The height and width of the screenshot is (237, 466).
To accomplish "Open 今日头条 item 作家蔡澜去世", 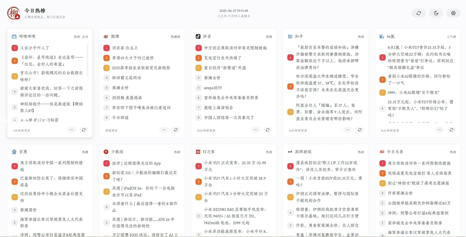I will click(400, 193).
